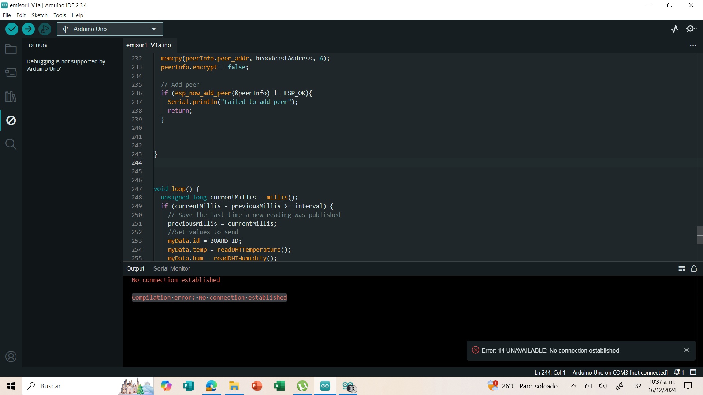Viewport: 703px width, 395px height.
Task: Open the Serial Monitor magnifier icon
Action: (x=691, y=29)
